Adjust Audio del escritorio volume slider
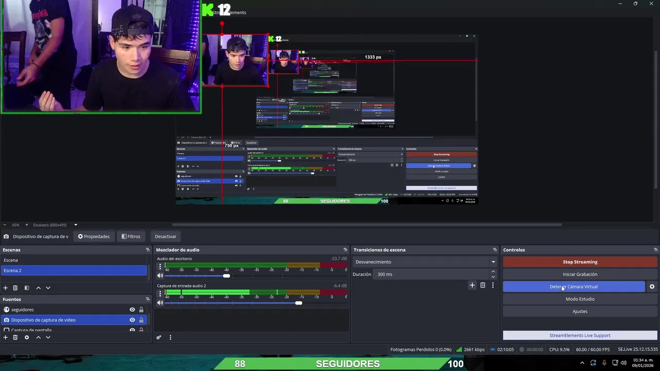Image resolution: width=660 pixels, height=371 pixels. [x=226, y=276]
